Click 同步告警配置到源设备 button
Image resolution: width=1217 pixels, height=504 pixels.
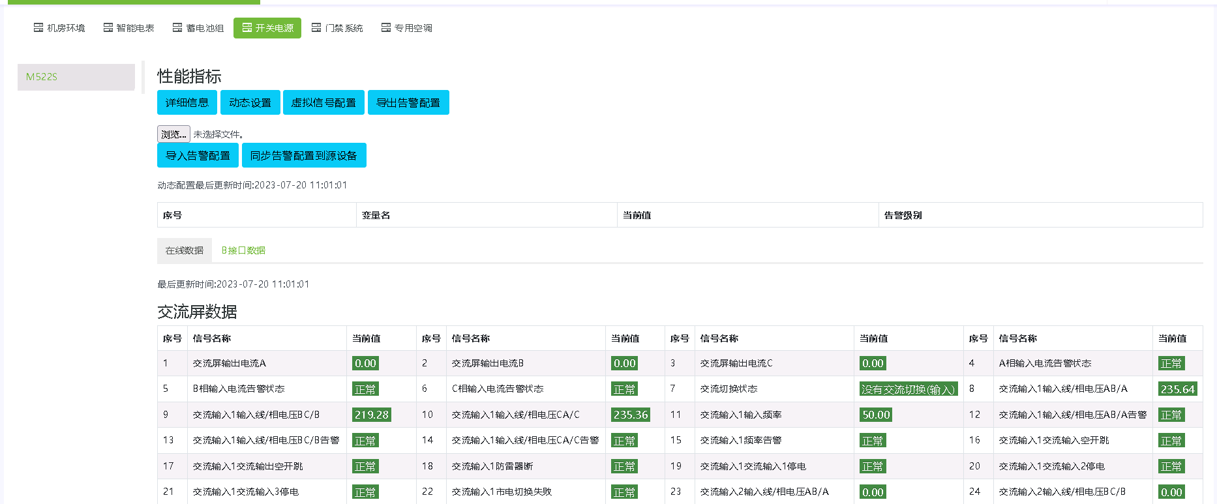304,155
